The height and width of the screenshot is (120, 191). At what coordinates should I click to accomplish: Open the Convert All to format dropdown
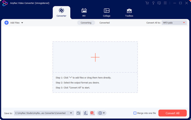pos(174,23)
